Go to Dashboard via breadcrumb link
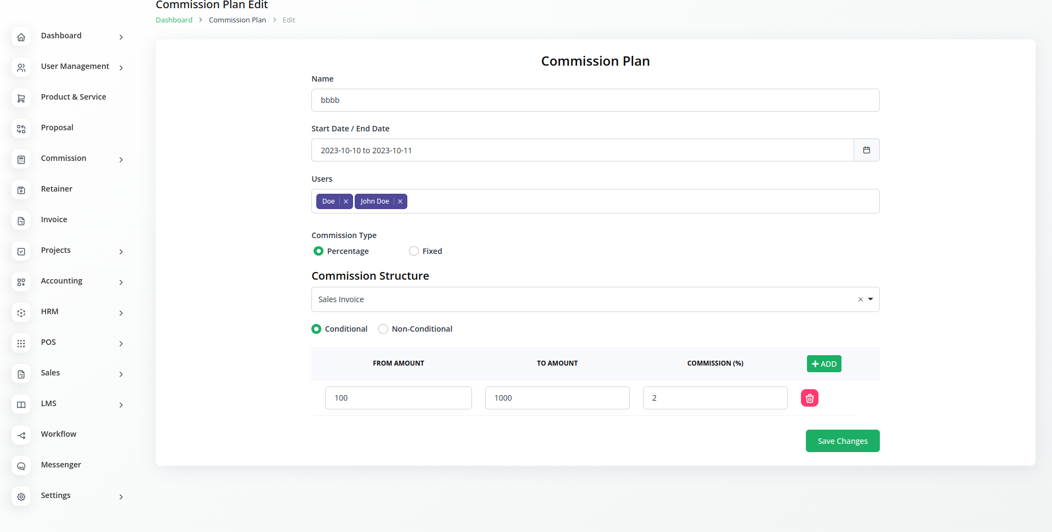The height and width of the screenshot is (532, 1052). click(x=174, y=20)
